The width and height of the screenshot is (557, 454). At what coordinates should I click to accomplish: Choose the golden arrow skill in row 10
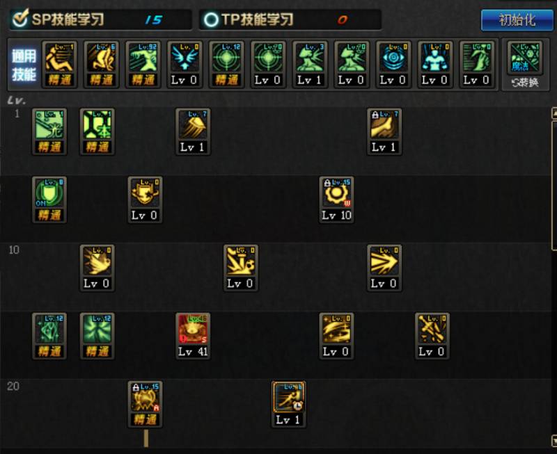(384, 268)
